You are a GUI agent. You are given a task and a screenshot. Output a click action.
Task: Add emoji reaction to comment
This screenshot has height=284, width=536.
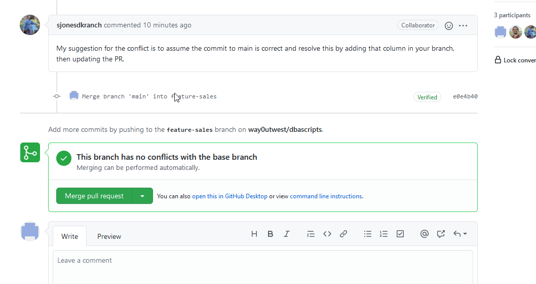[x=448, y=25]
